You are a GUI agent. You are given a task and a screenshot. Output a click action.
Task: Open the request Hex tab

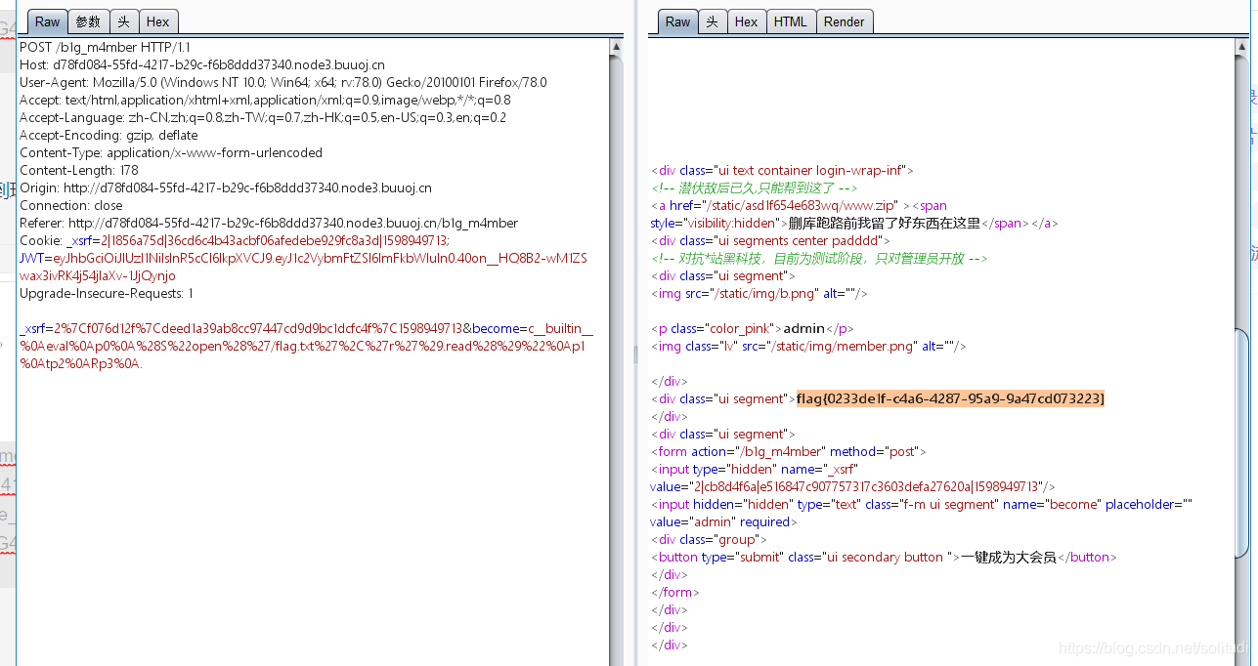[157, 21]
